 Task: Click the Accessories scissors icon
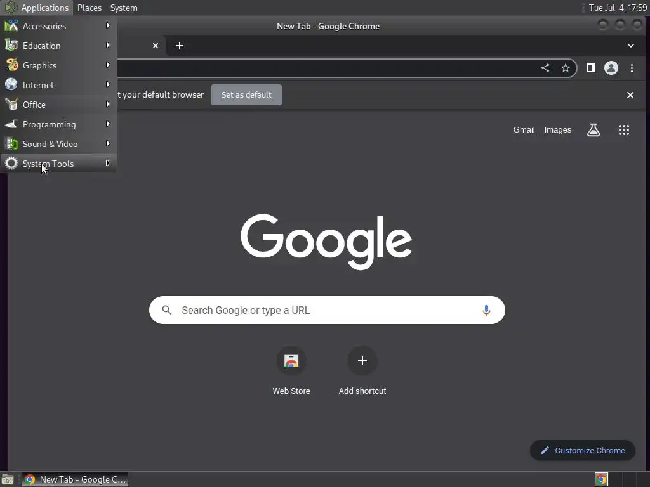[11, 25]
